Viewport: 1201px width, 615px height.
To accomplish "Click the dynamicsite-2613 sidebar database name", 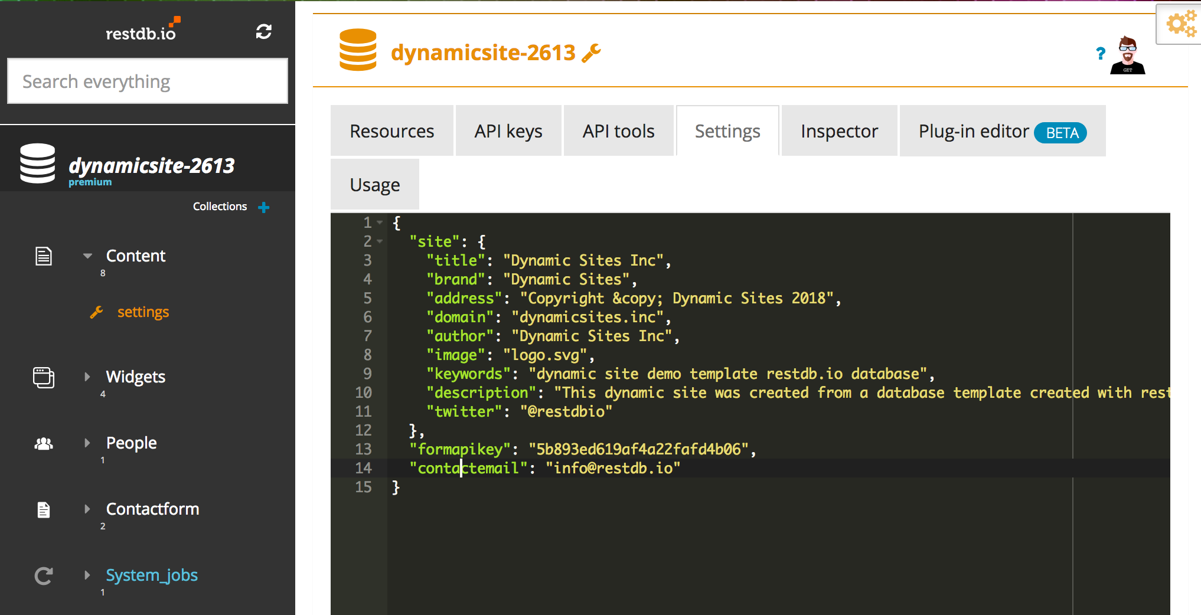I will pyautogui.click(x=152, y=166).
